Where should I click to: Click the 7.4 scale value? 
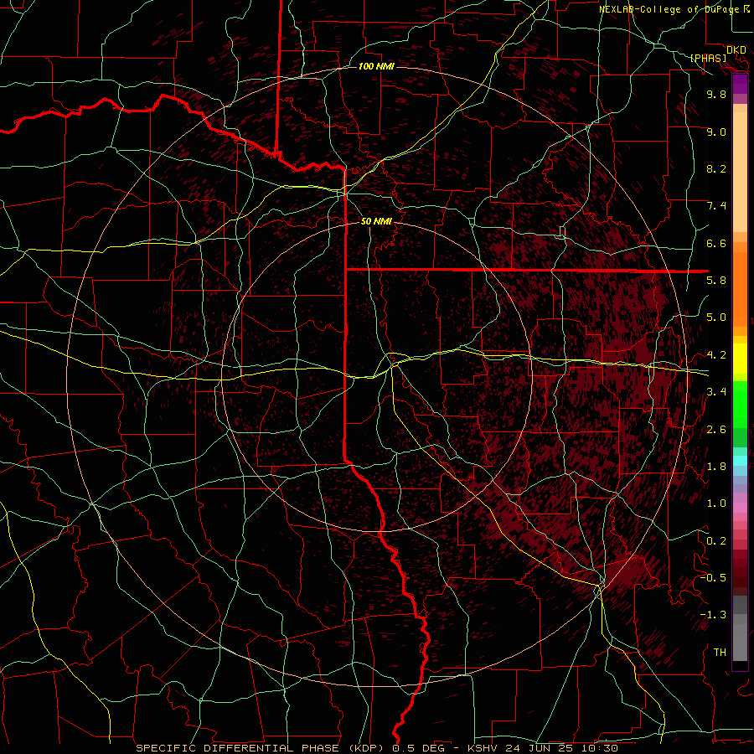[716, 206]
